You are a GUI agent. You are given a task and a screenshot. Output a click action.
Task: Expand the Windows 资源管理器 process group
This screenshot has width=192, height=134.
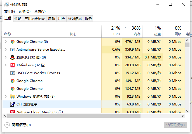[6, 97]
